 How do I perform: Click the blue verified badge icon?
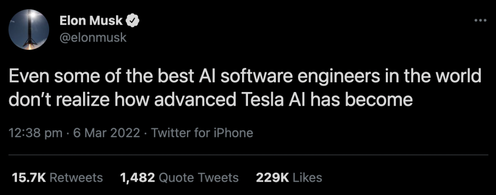pos(133,21)
